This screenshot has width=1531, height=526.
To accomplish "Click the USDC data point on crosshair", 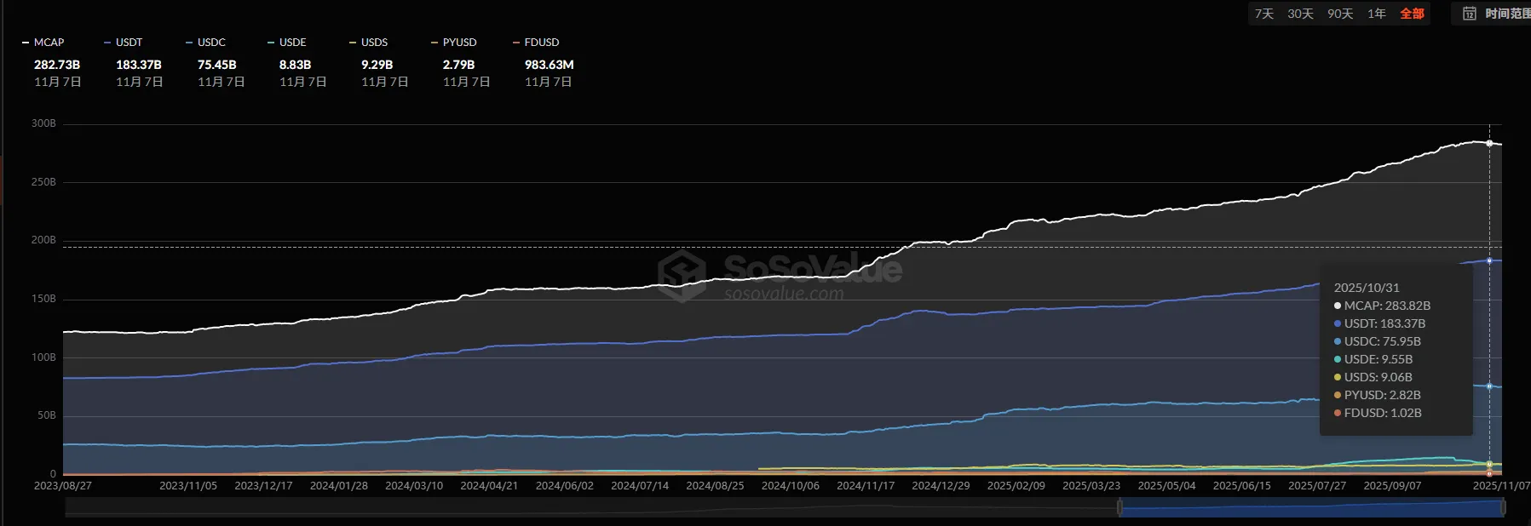I will pos(1489,386).
